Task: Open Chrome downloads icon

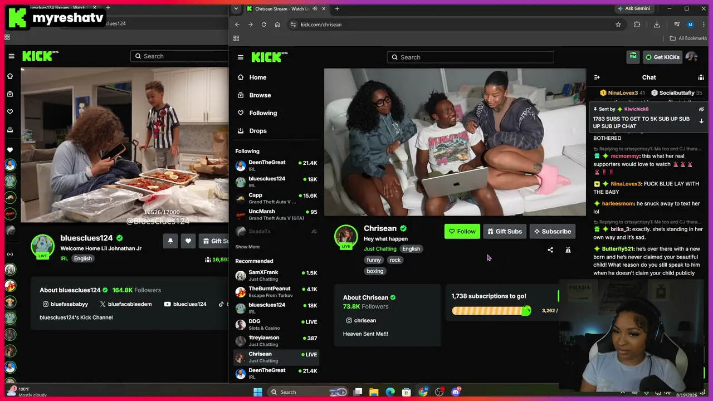Action: pyautogui.click(x=657, y=25)
